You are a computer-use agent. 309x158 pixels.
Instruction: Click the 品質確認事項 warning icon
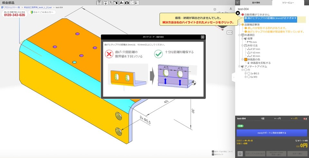pos(243,25)
